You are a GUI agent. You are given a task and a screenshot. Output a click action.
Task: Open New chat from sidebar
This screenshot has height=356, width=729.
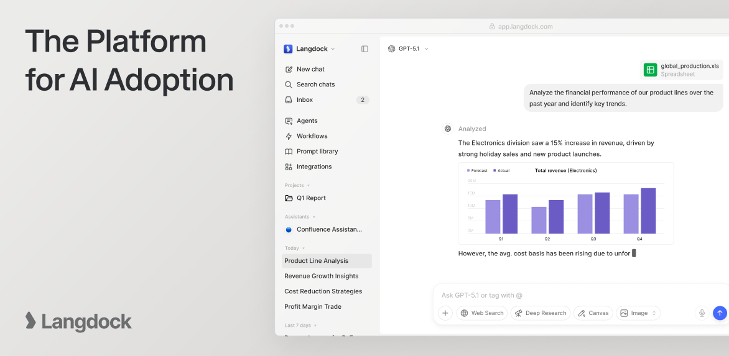tap(327, 69)
